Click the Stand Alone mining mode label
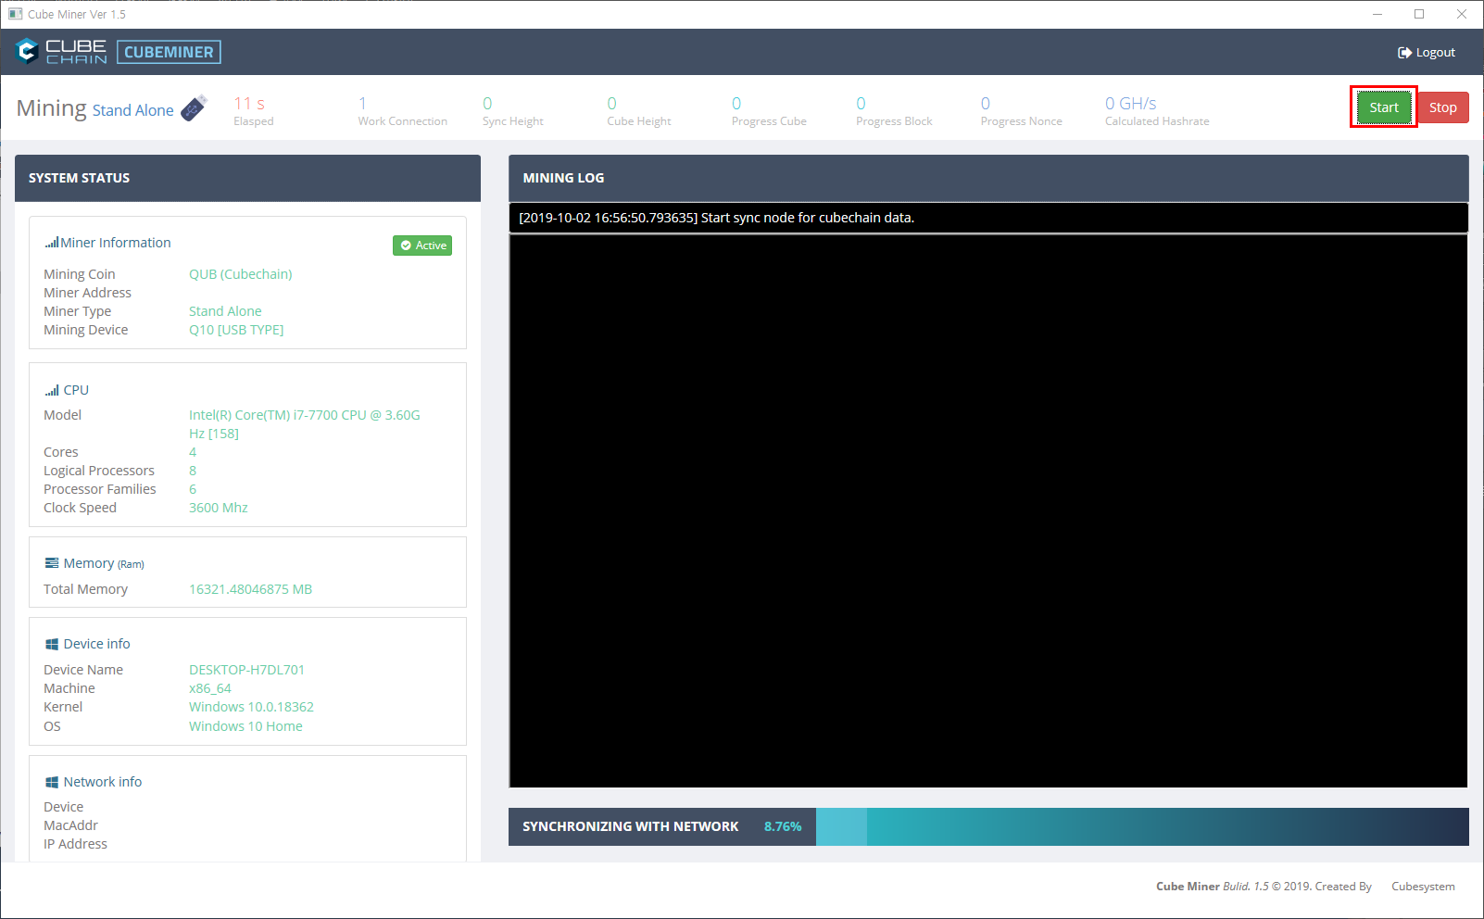Screen dimensions: 1484x919 click(x=132, y=110)
